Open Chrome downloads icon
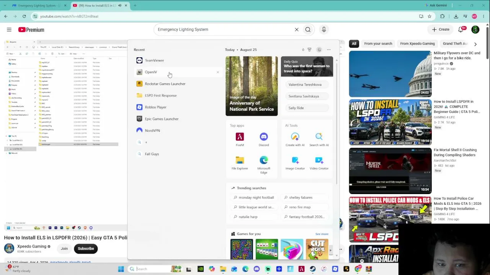 click(x=456, y=16)
